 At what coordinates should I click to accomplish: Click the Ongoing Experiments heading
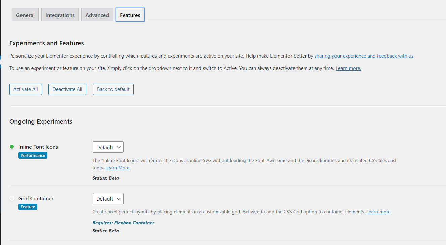[x=41, y=122]
